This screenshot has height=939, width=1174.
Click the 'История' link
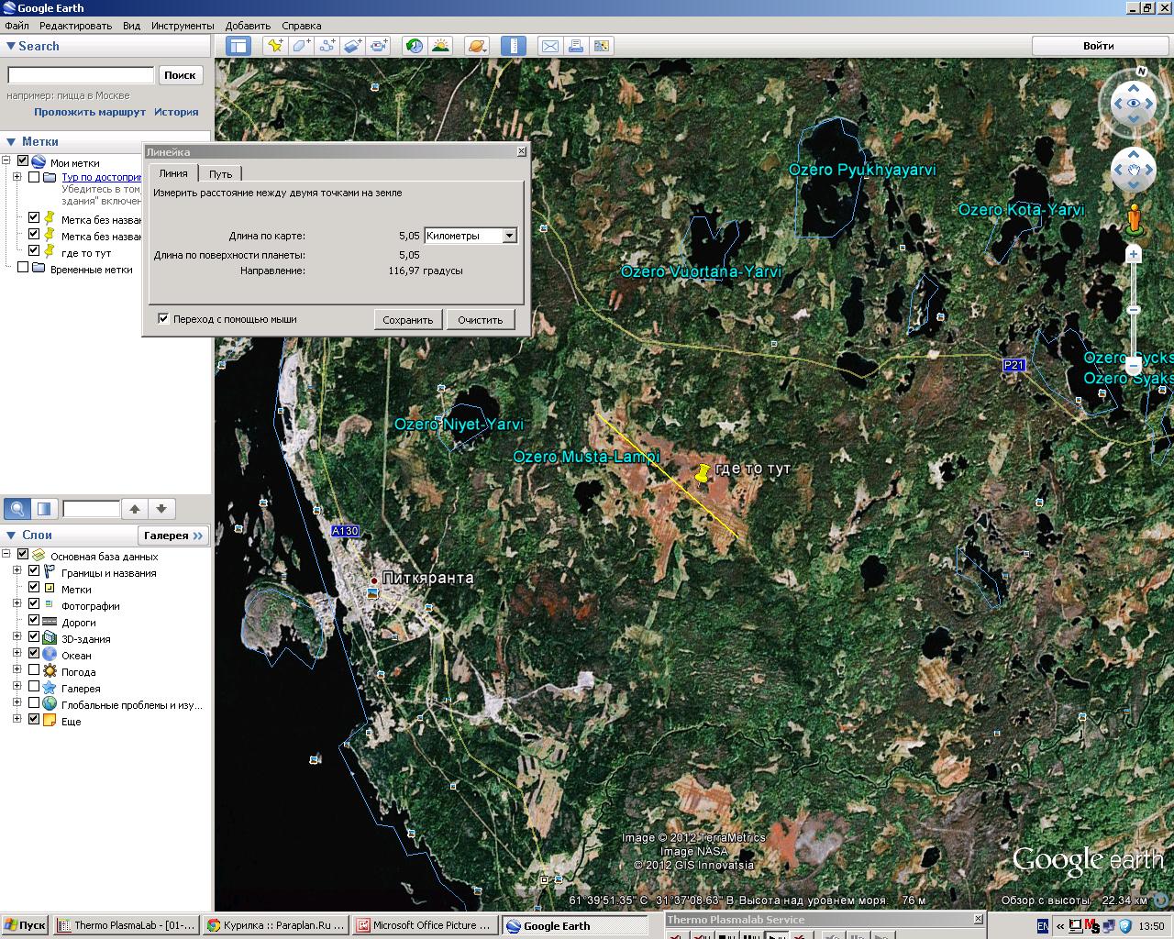click(x=176, y=112)
